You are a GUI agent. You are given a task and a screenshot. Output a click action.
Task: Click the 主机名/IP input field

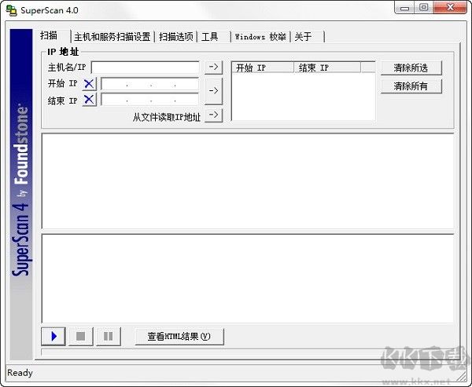pos(146,68)
